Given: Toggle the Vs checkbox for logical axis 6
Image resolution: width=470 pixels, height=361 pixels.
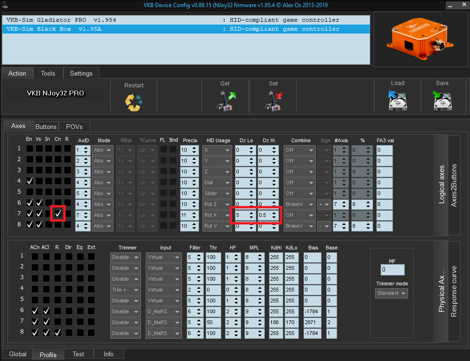Looking at the screenshot, I should (x=39, y=203).
